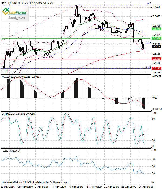Click the LiteForex Analytics logo
Screen dimensions: 162x189
click(15, 13)
